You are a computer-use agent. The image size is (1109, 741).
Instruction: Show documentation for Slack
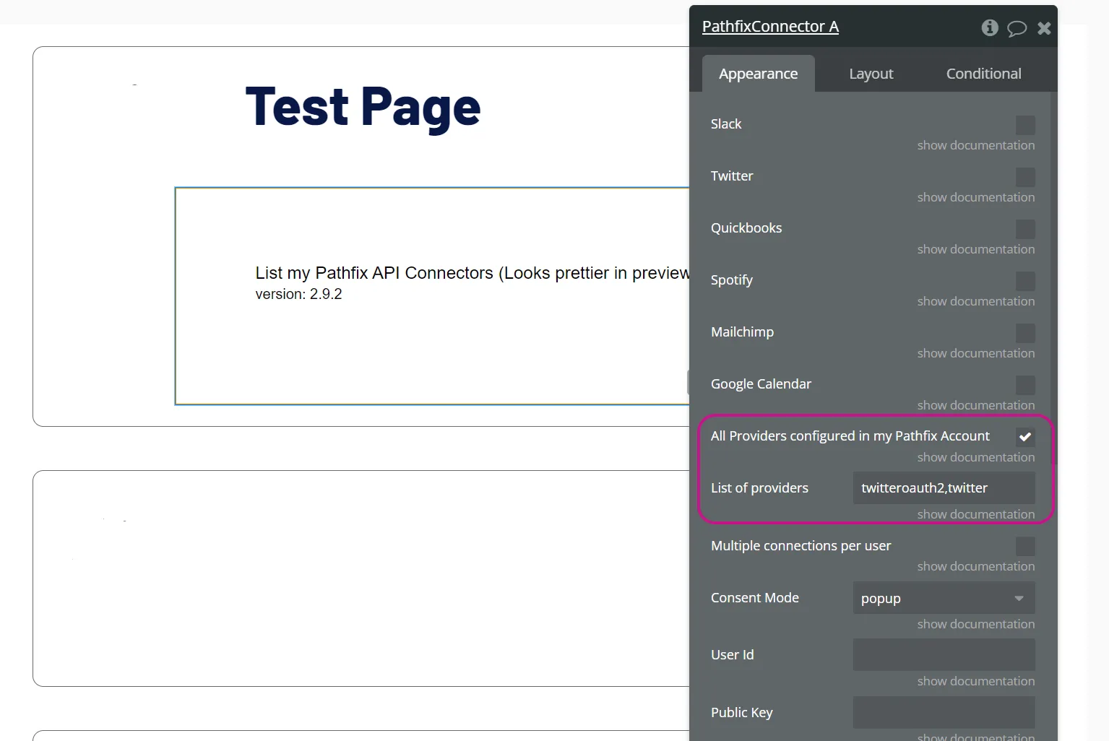click(976, 145)
